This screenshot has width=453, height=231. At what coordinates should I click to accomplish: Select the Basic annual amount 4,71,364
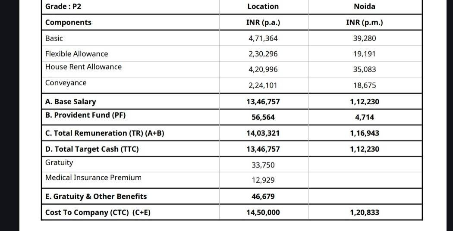click(263, 38)
